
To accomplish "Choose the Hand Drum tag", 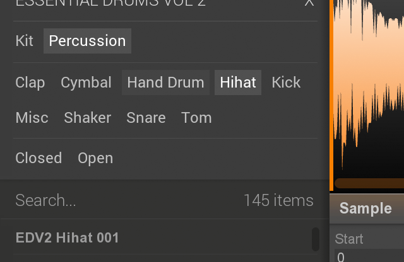I will click(165, 83).
